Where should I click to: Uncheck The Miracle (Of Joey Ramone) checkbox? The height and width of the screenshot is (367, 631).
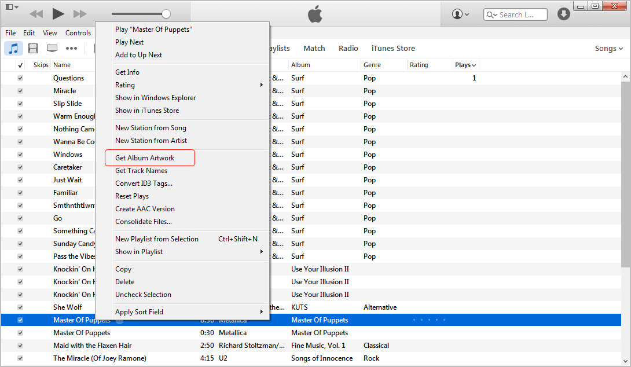20,358
